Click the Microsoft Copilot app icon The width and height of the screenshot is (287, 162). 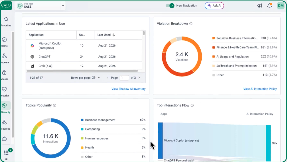32,46
